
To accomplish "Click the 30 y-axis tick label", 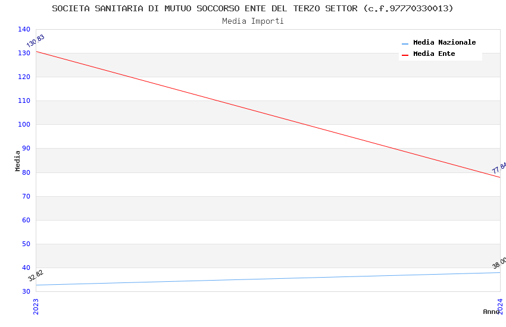I will pos(26,291).
